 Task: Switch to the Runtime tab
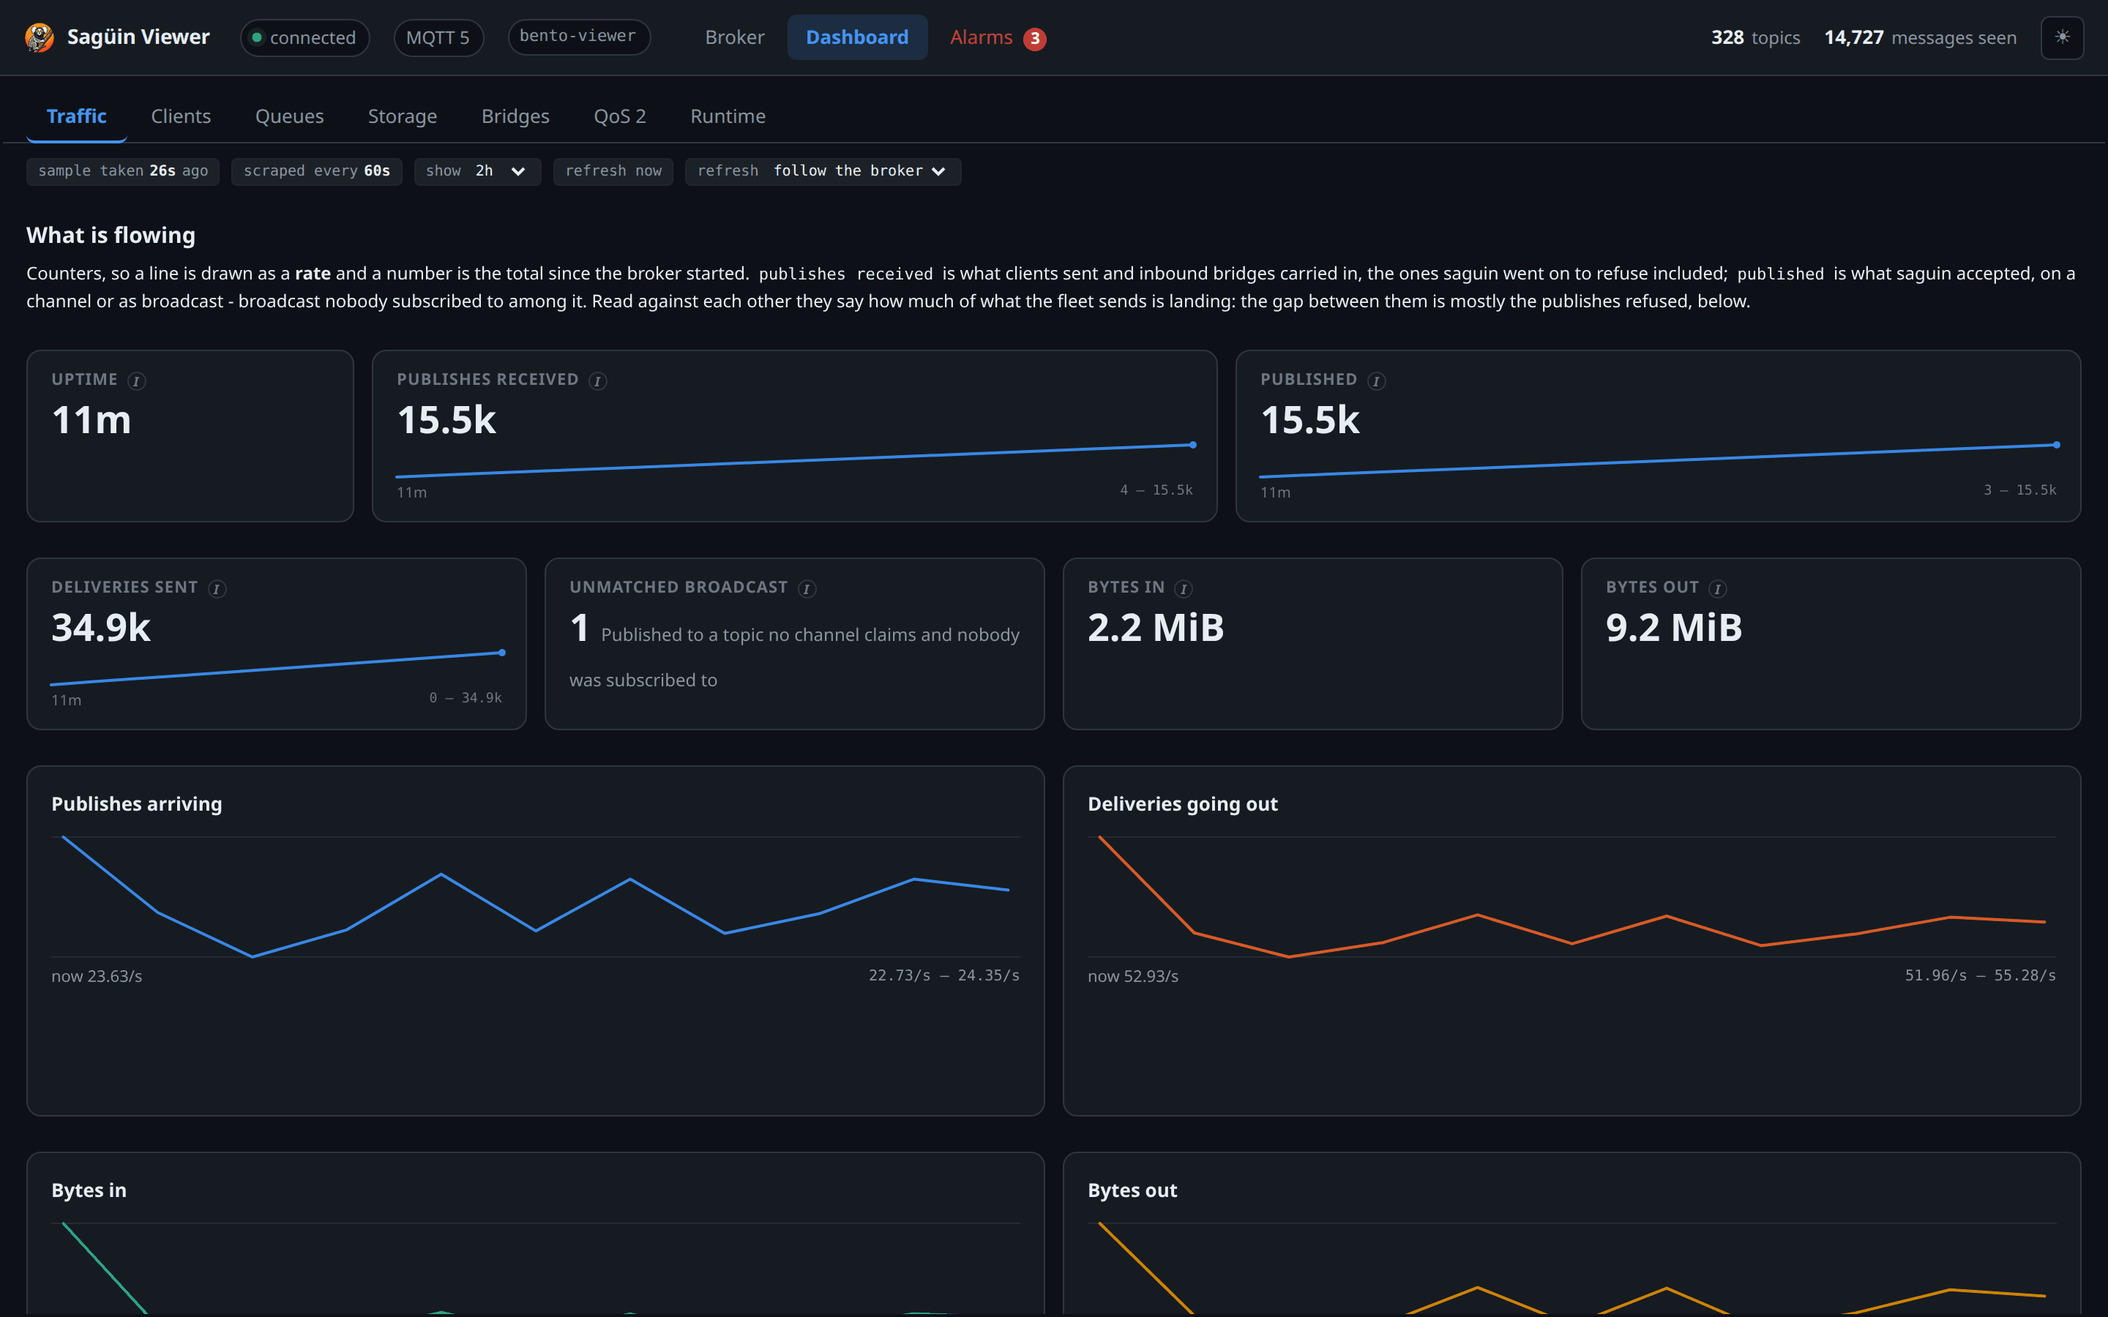(x=728, y=116)
